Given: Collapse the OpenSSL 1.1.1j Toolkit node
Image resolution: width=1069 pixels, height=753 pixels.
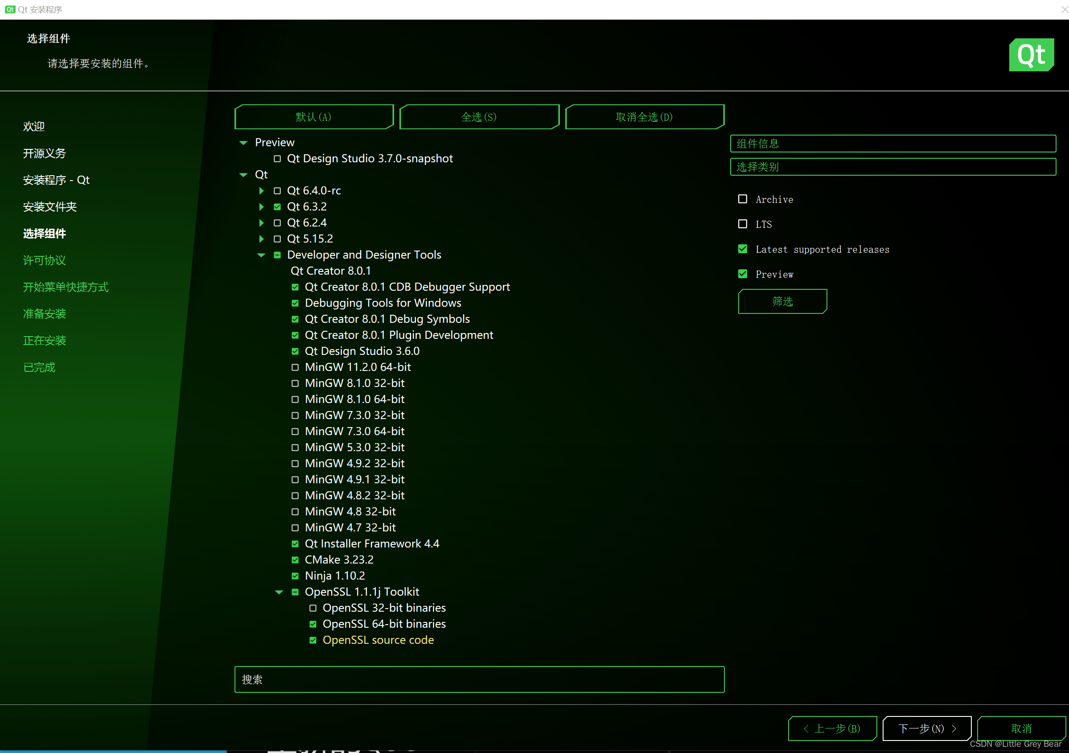Looking at the screenshot, I should click(279, 593).
